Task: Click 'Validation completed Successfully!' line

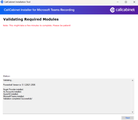Action: (x=18, y=99)
